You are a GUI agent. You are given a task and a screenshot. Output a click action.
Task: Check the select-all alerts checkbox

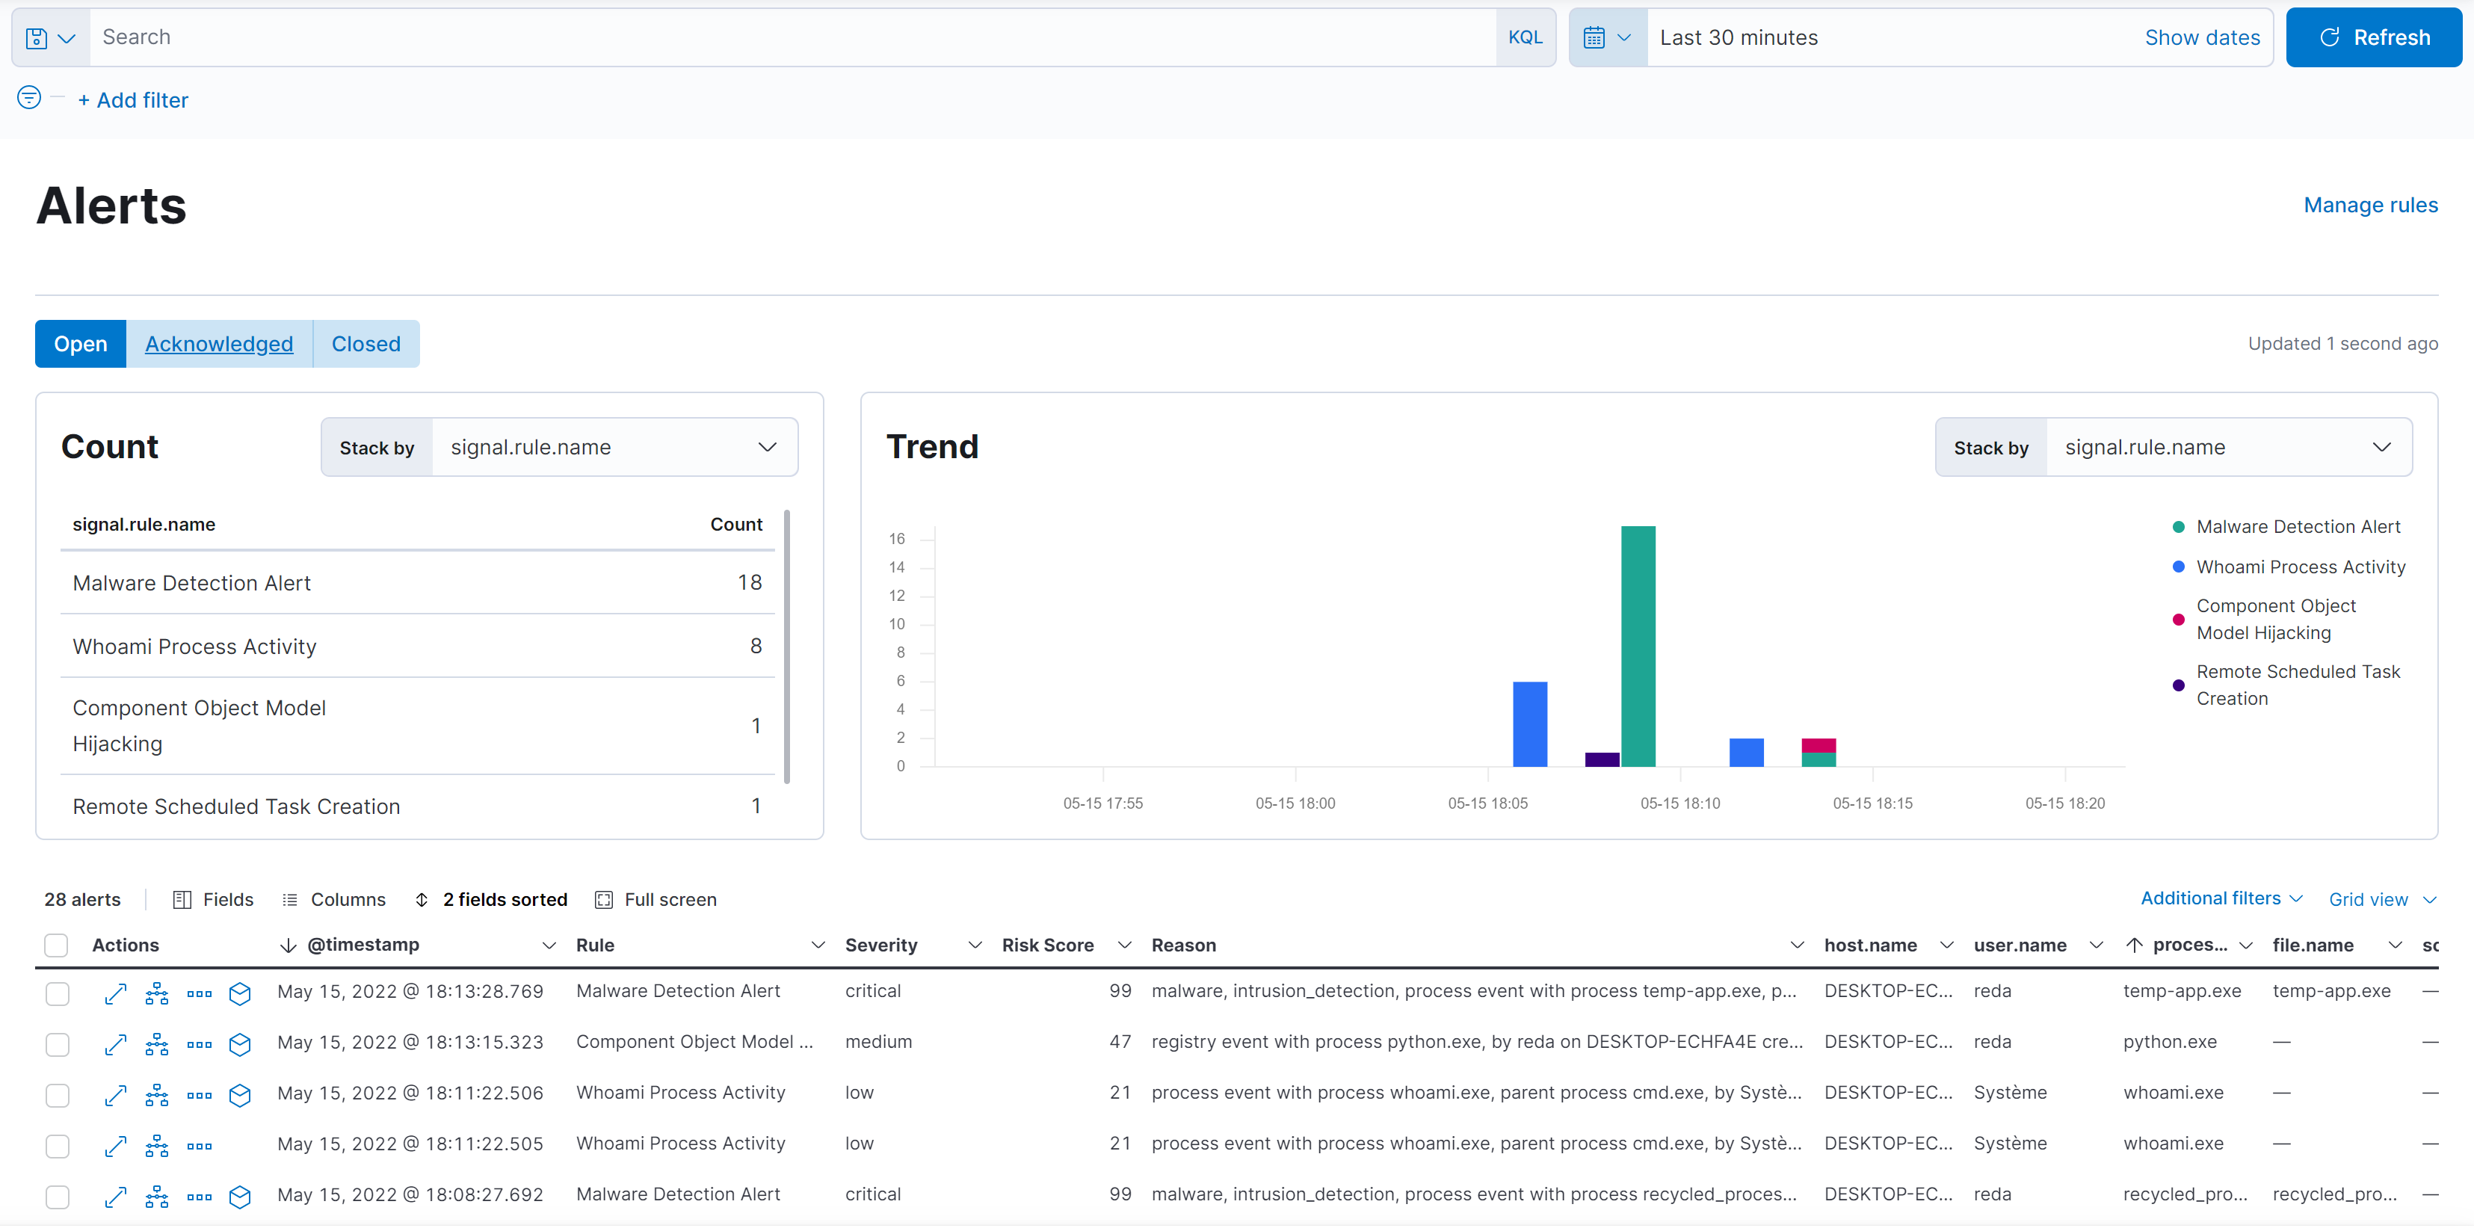click(57, 947)
